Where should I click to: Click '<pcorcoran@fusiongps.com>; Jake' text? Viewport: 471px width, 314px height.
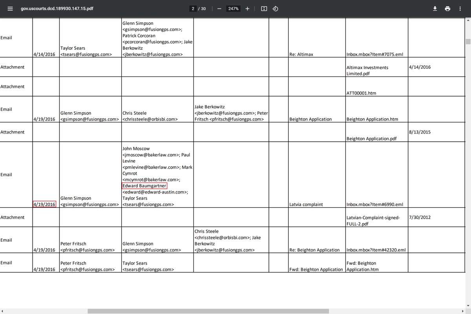pyautogui.click(x=157, y=42)
